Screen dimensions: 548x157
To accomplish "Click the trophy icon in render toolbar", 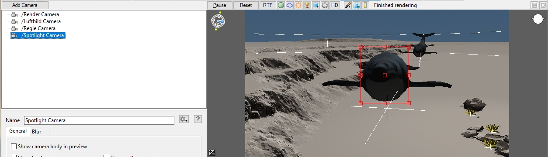I will 307,5.
